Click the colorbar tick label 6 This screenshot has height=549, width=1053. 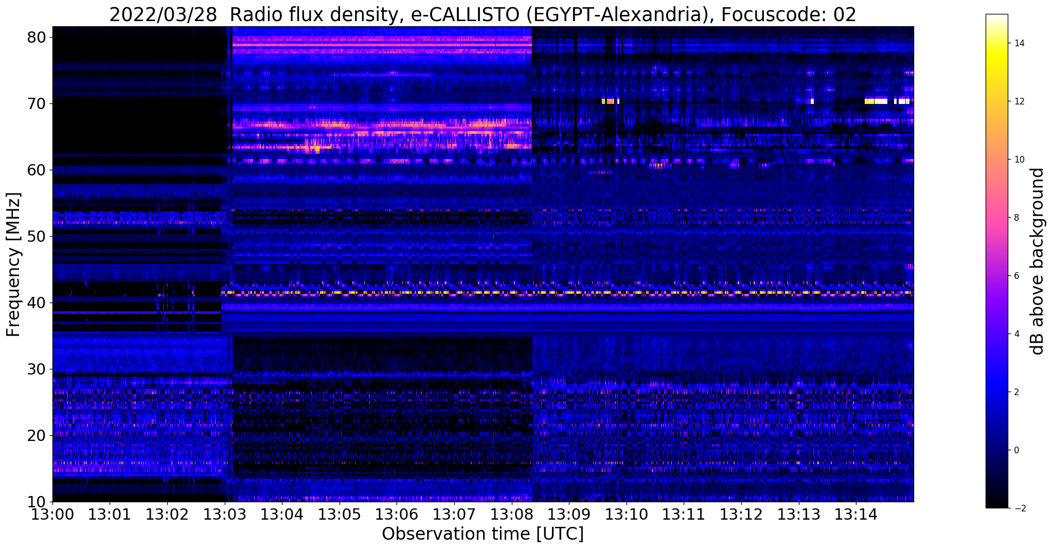[x=1016, y=276]
